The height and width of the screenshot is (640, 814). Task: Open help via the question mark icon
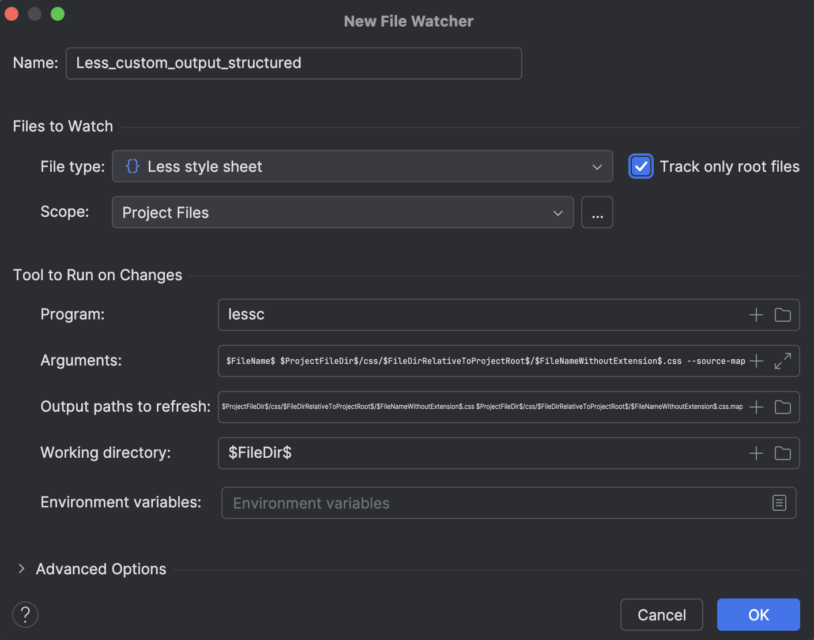[25, 615]
